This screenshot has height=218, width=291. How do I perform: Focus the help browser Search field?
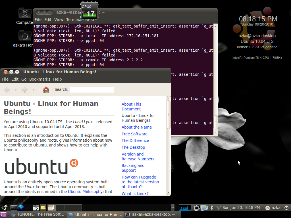click(x=92, y=89)
